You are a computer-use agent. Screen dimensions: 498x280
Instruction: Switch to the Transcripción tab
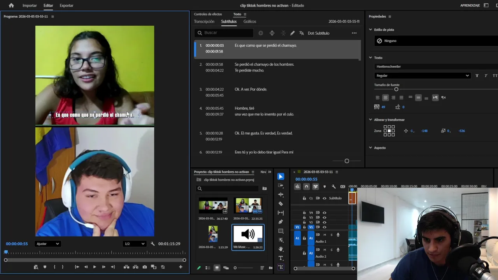204,22
